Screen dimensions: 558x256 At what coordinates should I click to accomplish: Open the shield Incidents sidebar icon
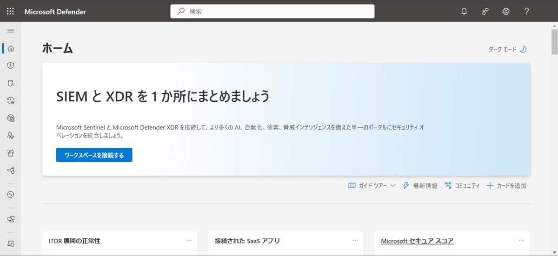tap(11, 66)
